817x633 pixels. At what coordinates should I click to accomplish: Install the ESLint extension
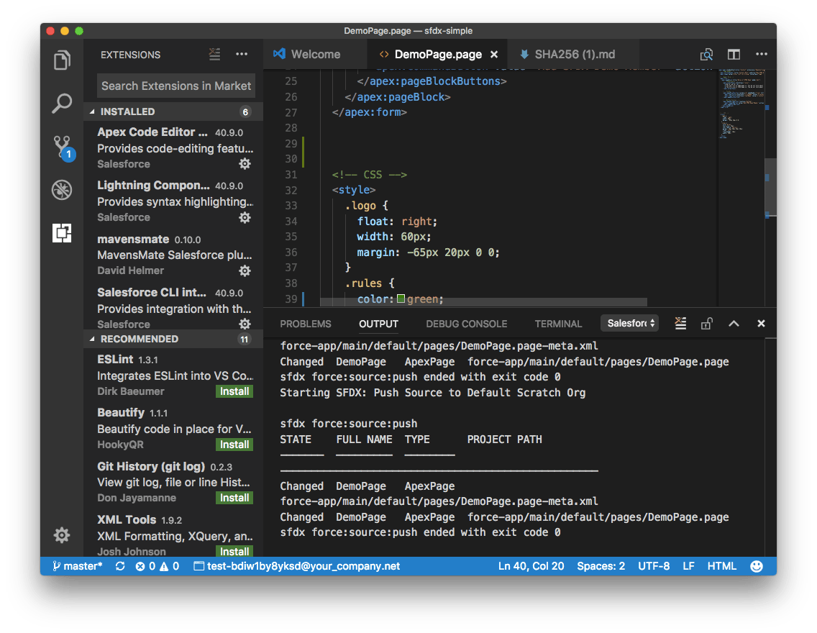[x=234, y=391]
